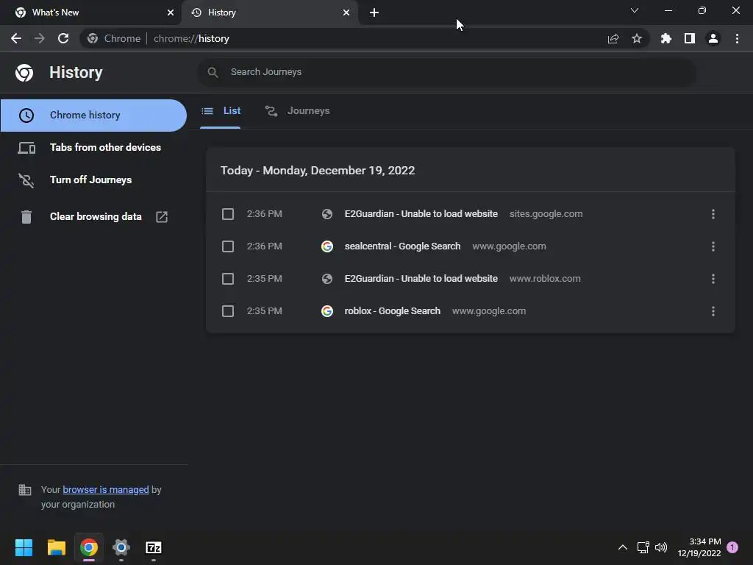This screenshot has width=753, height=565.
Task: Open the volume control in system tray
Action: pos(661,547)
